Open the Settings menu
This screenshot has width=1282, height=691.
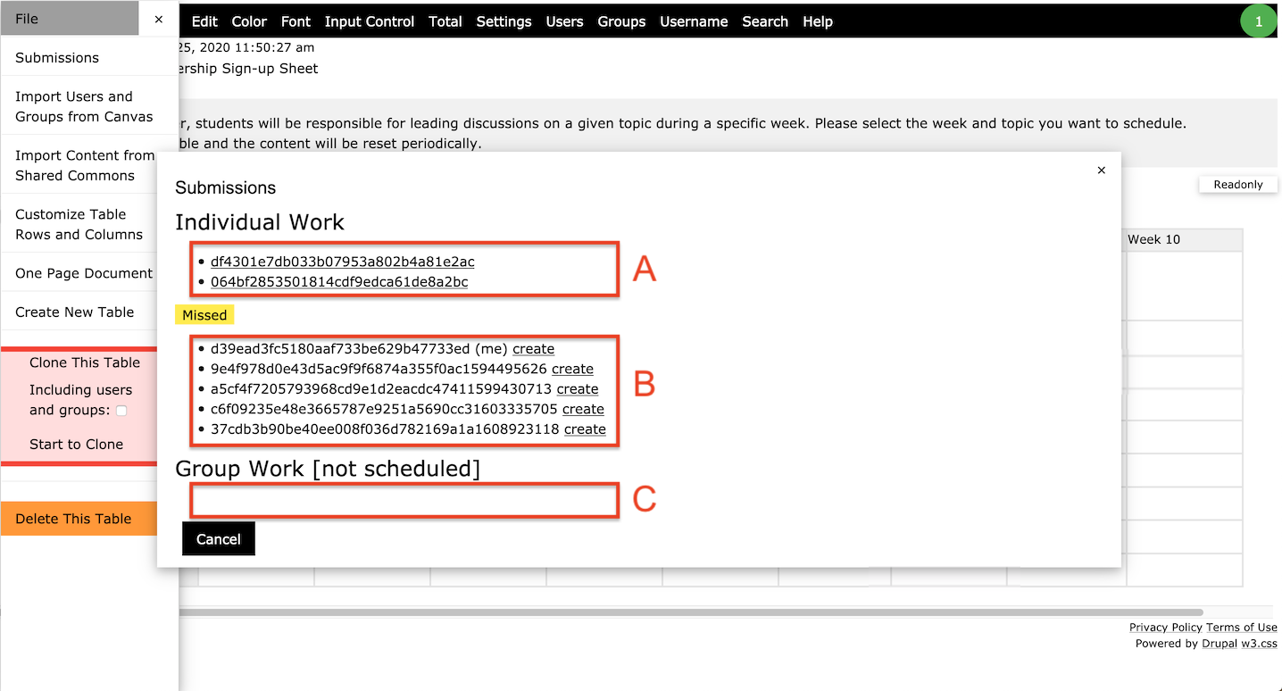[504, 21]
